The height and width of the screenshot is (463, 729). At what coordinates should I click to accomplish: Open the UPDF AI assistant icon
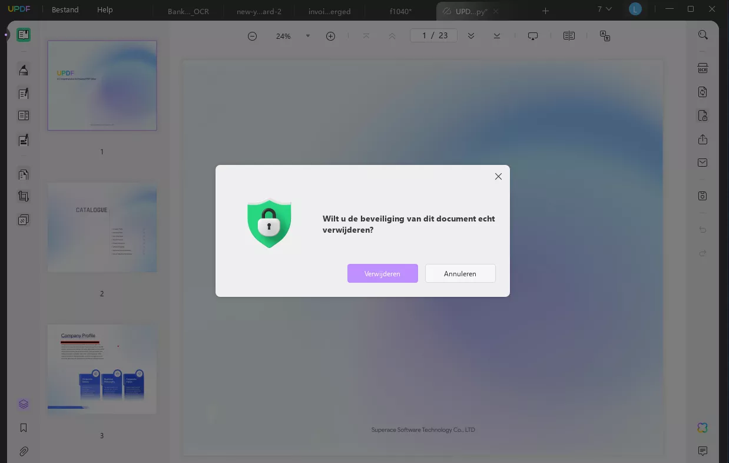tap(703, 428)
